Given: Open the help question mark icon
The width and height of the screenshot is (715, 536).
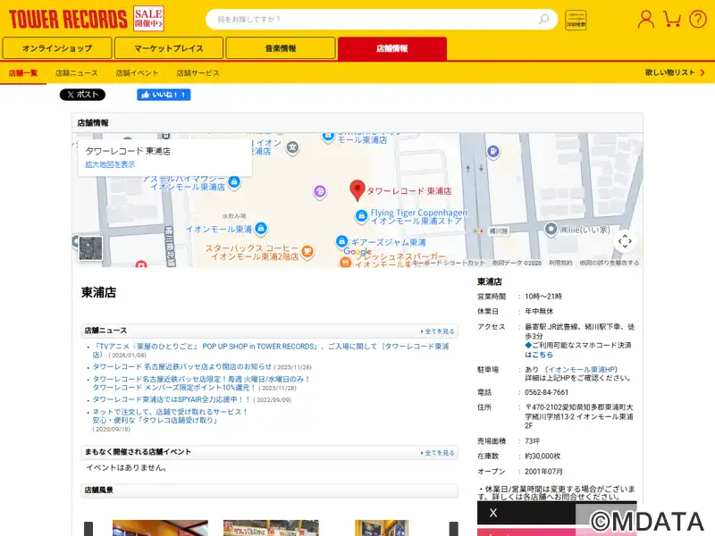Looking at the screenshot, I should 698,19.
